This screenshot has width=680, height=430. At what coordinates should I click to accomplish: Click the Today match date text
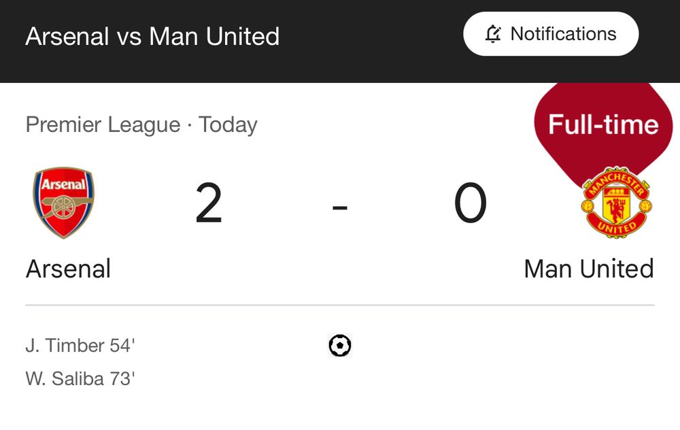pyautogui.click(x=228, y=125)
